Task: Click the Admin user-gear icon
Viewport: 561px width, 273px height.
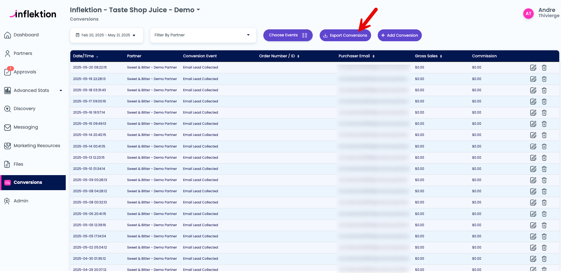Action: click(x=7, y=201)
